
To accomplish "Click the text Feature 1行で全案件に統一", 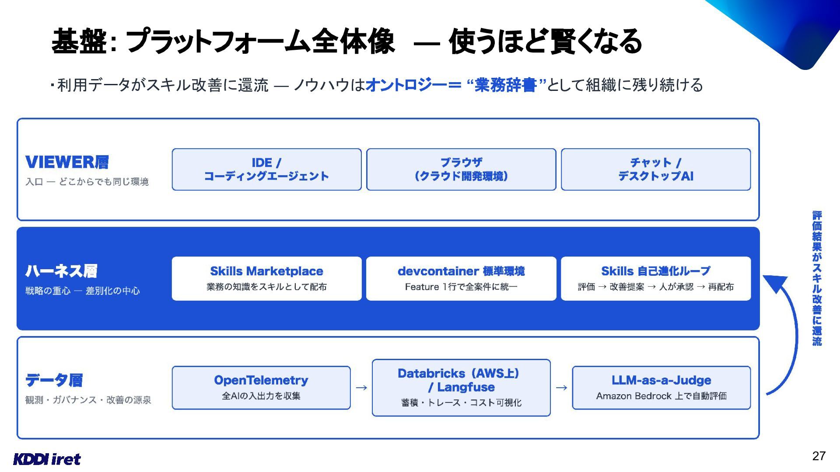I will [461, 287].
